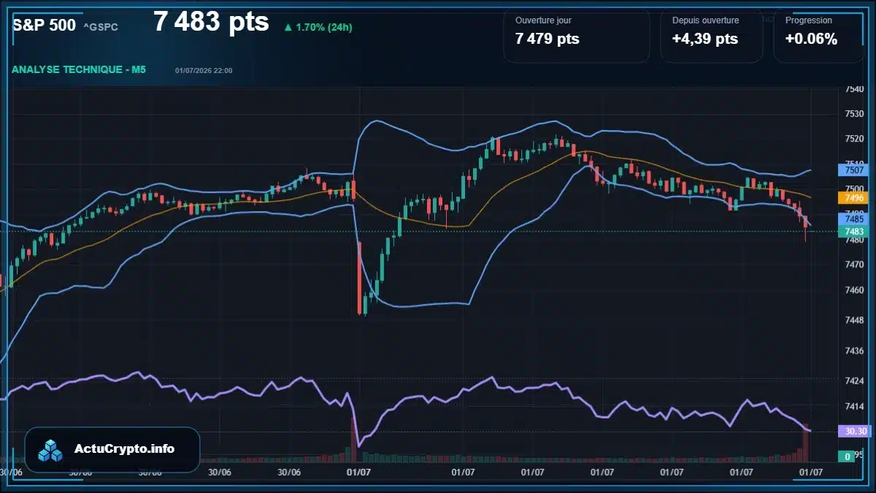Click the 7530 price axis label
876x493 pixels.
coord(854,114)
